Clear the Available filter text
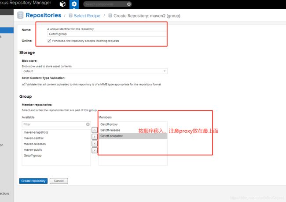 point(88,124)
